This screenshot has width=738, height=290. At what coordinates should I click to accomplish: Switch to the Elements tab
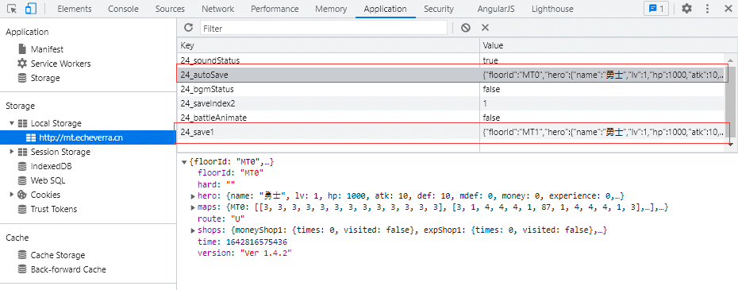pos(75,9)
